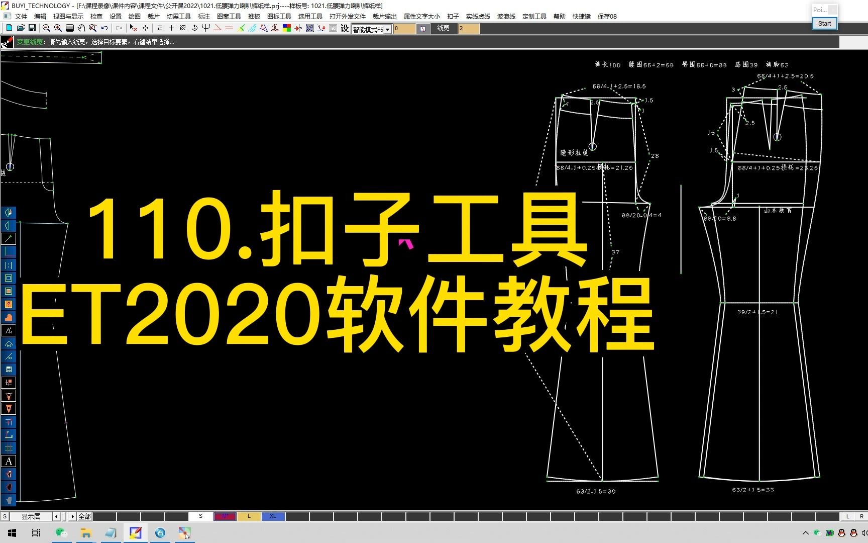Zoom out with the magnifier minus icon
Image resolution: width=868 pixels, height=543 pixels.
[46, 28]
